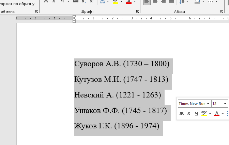The height and width of the screenshot is (145, 229).
Task: Click Формат по образцу (Format Painter)
Action: point(17,4)
